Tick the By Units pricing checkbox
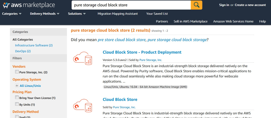 click(17, 105)
